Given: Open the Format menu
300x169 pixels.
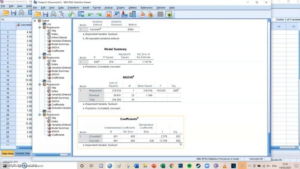Looking at the screenshot, I should 97,8.
